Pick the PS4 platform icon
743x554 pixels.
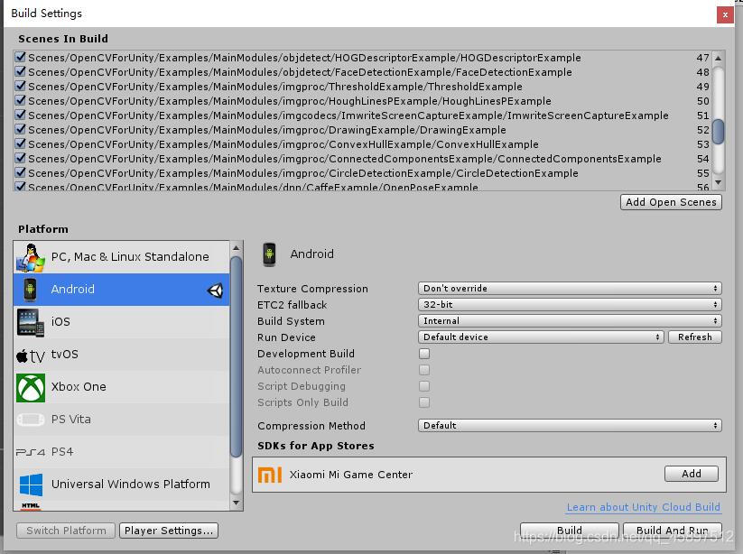point(31,452)
